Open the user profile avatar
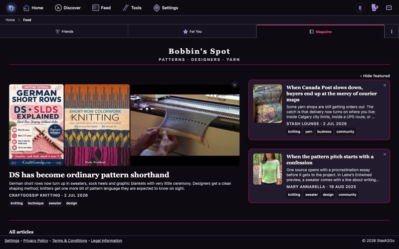Image resolution: width=399 pixels, height=249 pixels. click(360, 7)
